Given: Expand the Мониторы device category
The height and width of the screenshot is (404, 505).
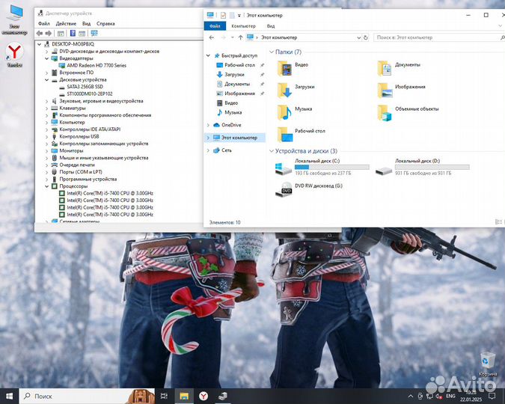Looking at the screenshot, I should (46, 151).
